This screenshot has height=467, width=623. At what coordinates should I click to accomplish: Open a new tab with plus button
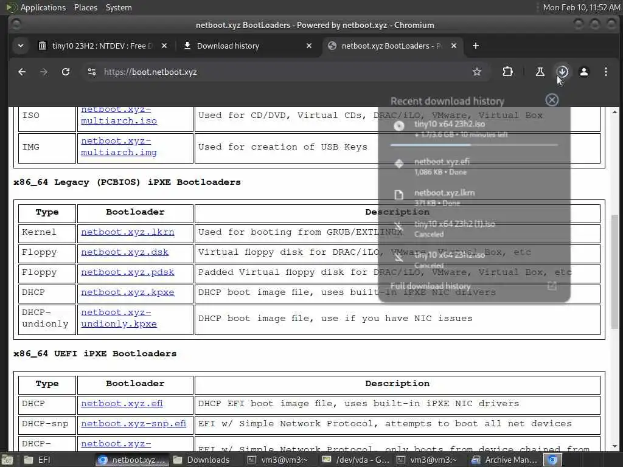pos(476,46)
